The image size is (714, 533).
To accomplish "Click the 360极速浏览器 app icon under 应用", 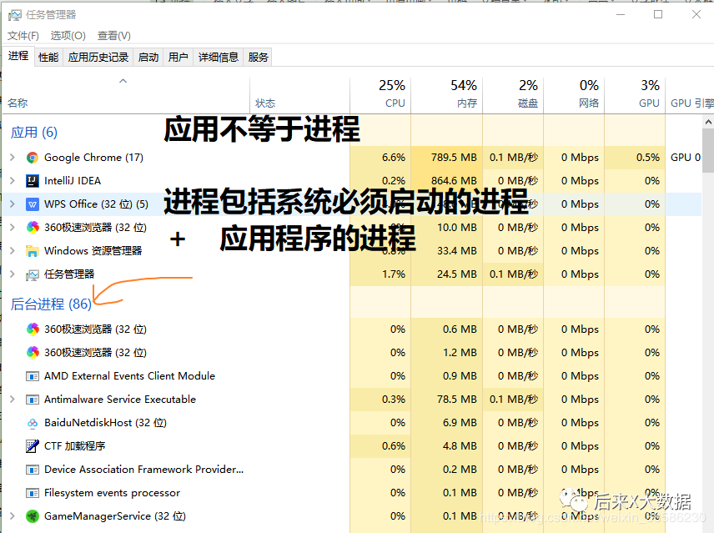I will [33, 227].
